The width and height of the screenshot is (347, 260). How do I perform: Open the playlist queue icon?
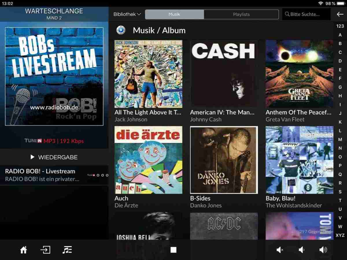(x=67, y=250)
